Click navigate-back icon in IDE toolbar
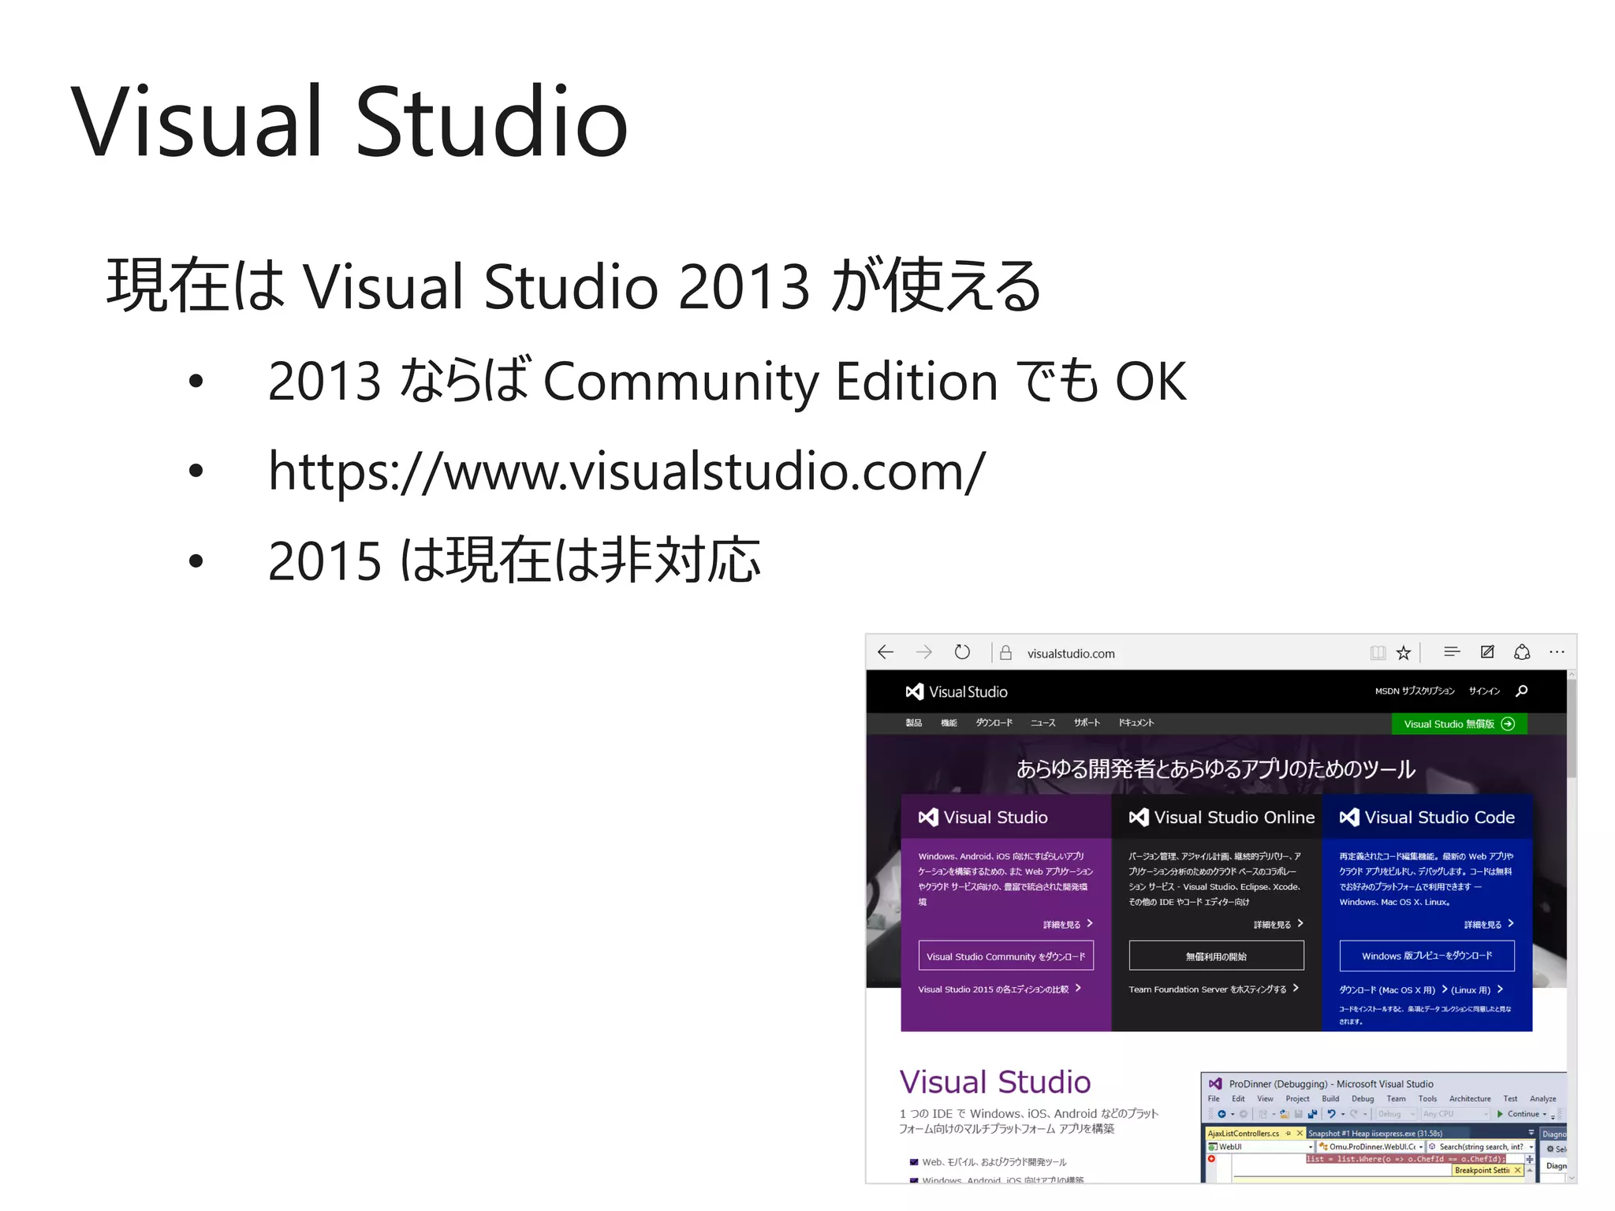The width and height of the screenshot is (1615, 1211). (x=1221, y=1114)
